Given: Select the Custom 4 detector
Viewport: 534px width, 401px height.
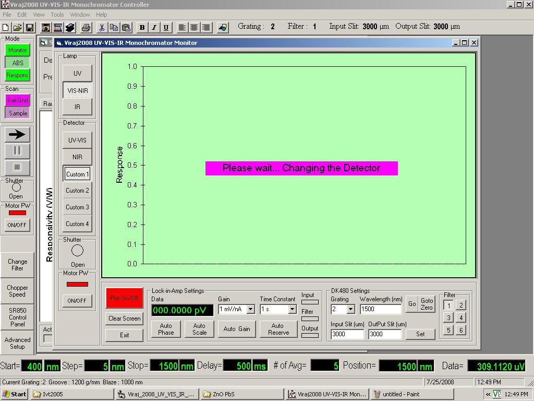Looking at the screenshot, I should tap(77, 223).
